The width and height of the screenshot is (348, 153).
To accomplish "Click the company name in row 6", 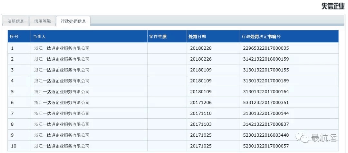I will click(62, 102).
